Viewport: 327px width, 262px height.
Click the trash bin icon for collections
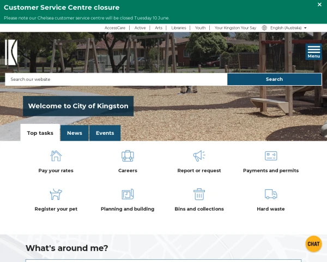(199, 194)
